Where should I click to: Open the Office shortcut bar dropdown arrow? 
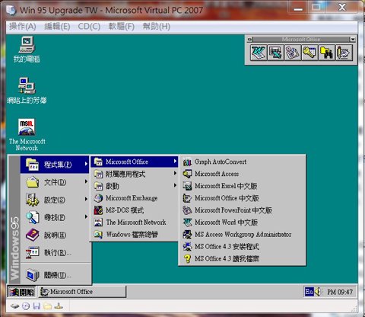click(353, 40)
